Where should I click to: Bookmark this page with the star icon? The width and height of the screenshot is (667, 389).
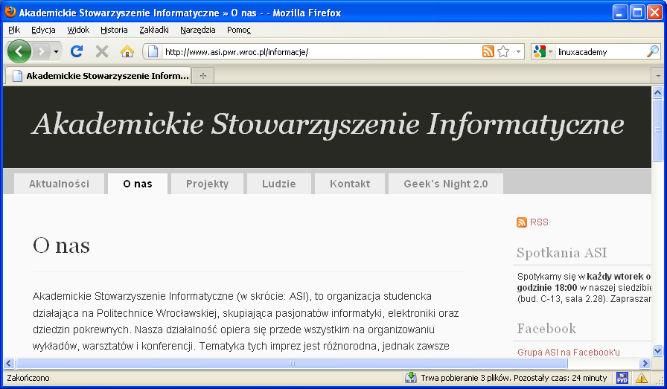(503, 51)
